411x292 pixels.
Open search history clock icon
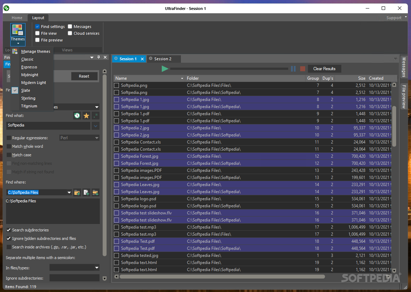click(x=77, y=116)
